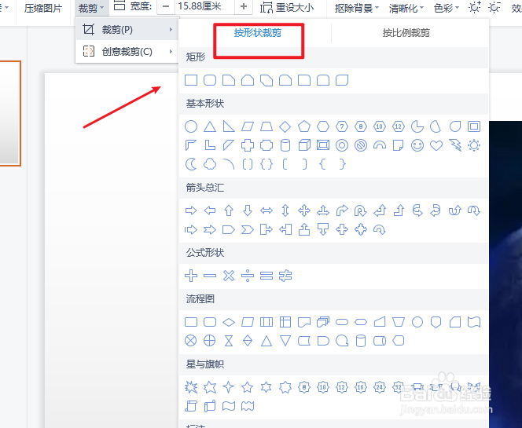The width and height of the screenshot is (522, 428).
Task: Open the 创意裁剪(C) submenu item
Action: (x=127, y=52)
